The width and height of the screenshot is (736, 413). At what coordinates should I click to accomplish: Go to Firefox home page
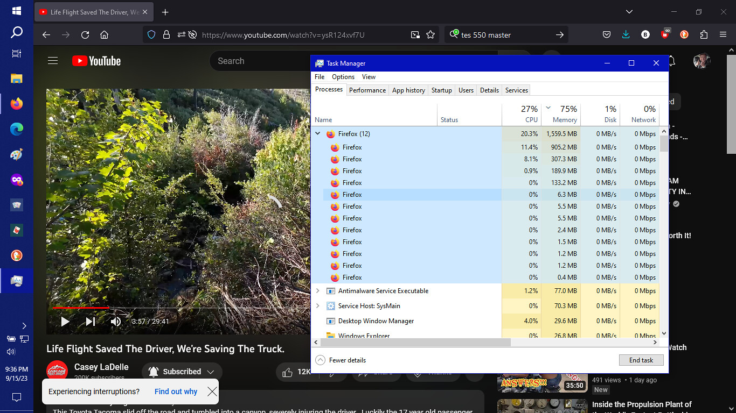pos(105,35)
